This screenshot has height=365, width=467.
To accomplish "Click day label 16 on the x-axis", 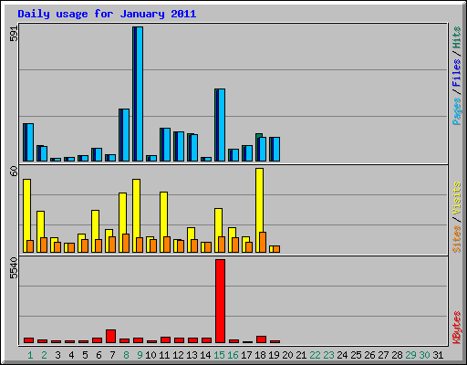I will (233, 355).
